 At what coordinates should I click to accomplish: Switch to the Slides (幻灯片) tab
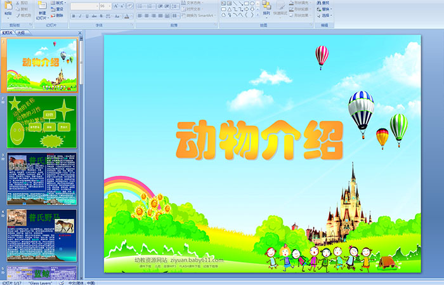tap(8, 32)
